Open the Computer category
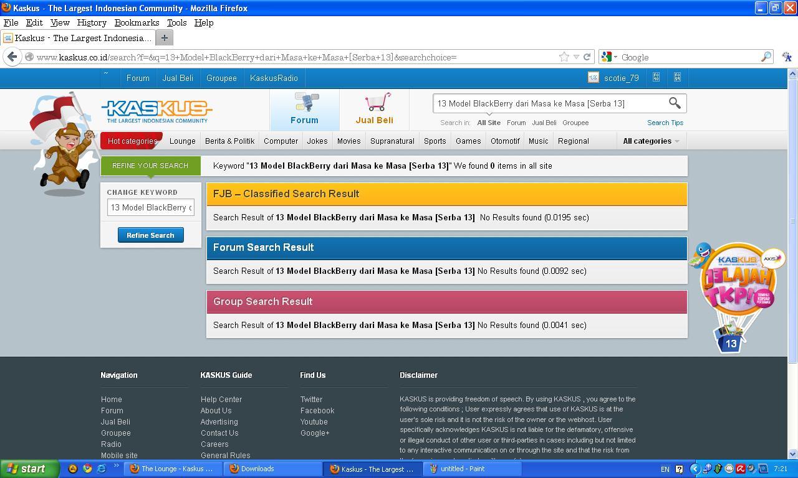This screenshot has height=478, width=798. click(x=281, y=141)
